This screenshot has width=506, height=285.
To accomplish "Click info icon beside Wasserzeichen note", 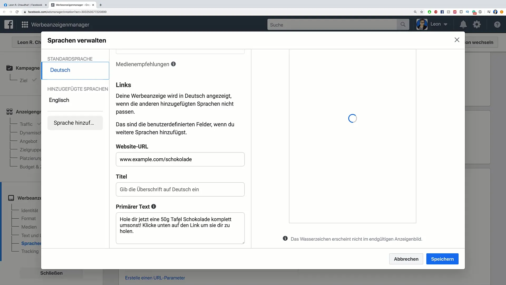I will (285, 238).
